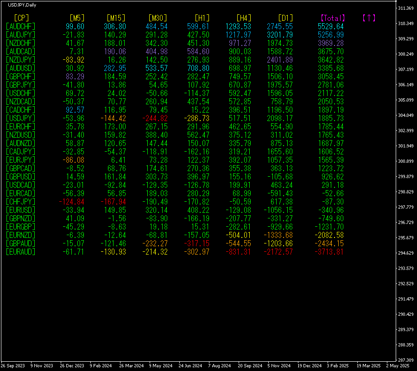Select the [EURCHF] pair label
417x371 pixels.
tap(20, 127)
